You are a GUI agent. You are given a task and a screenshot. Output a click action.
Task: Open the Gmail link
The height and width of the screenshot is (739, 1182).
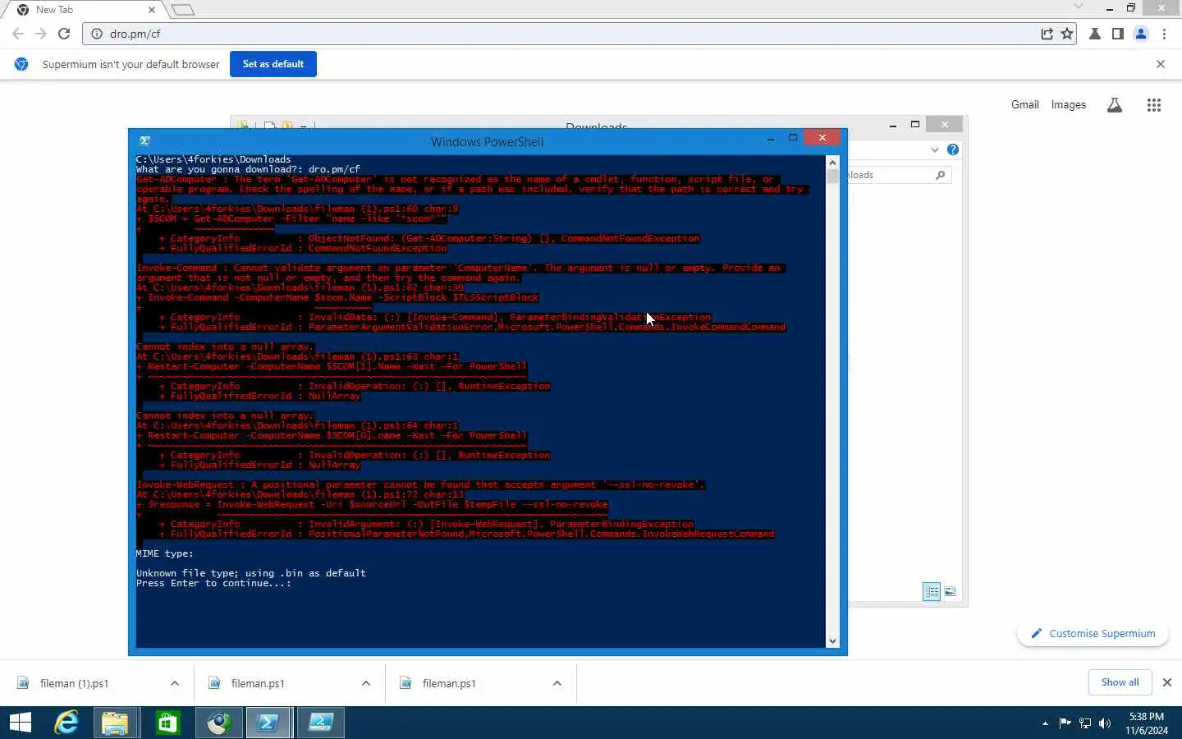(x=1025, y=104)
